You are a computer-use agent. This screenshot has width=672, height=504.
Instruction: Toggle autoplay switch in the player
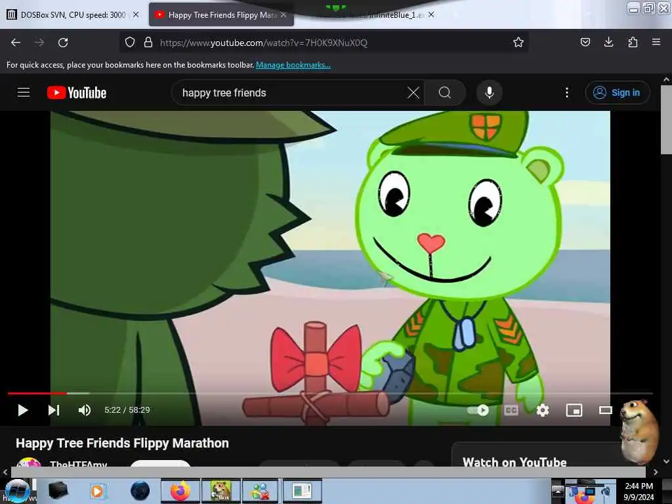(478, 410)
